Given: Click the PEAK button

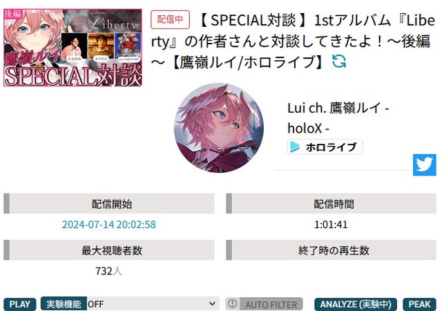Looking at the screenshot, I should 419,304.
